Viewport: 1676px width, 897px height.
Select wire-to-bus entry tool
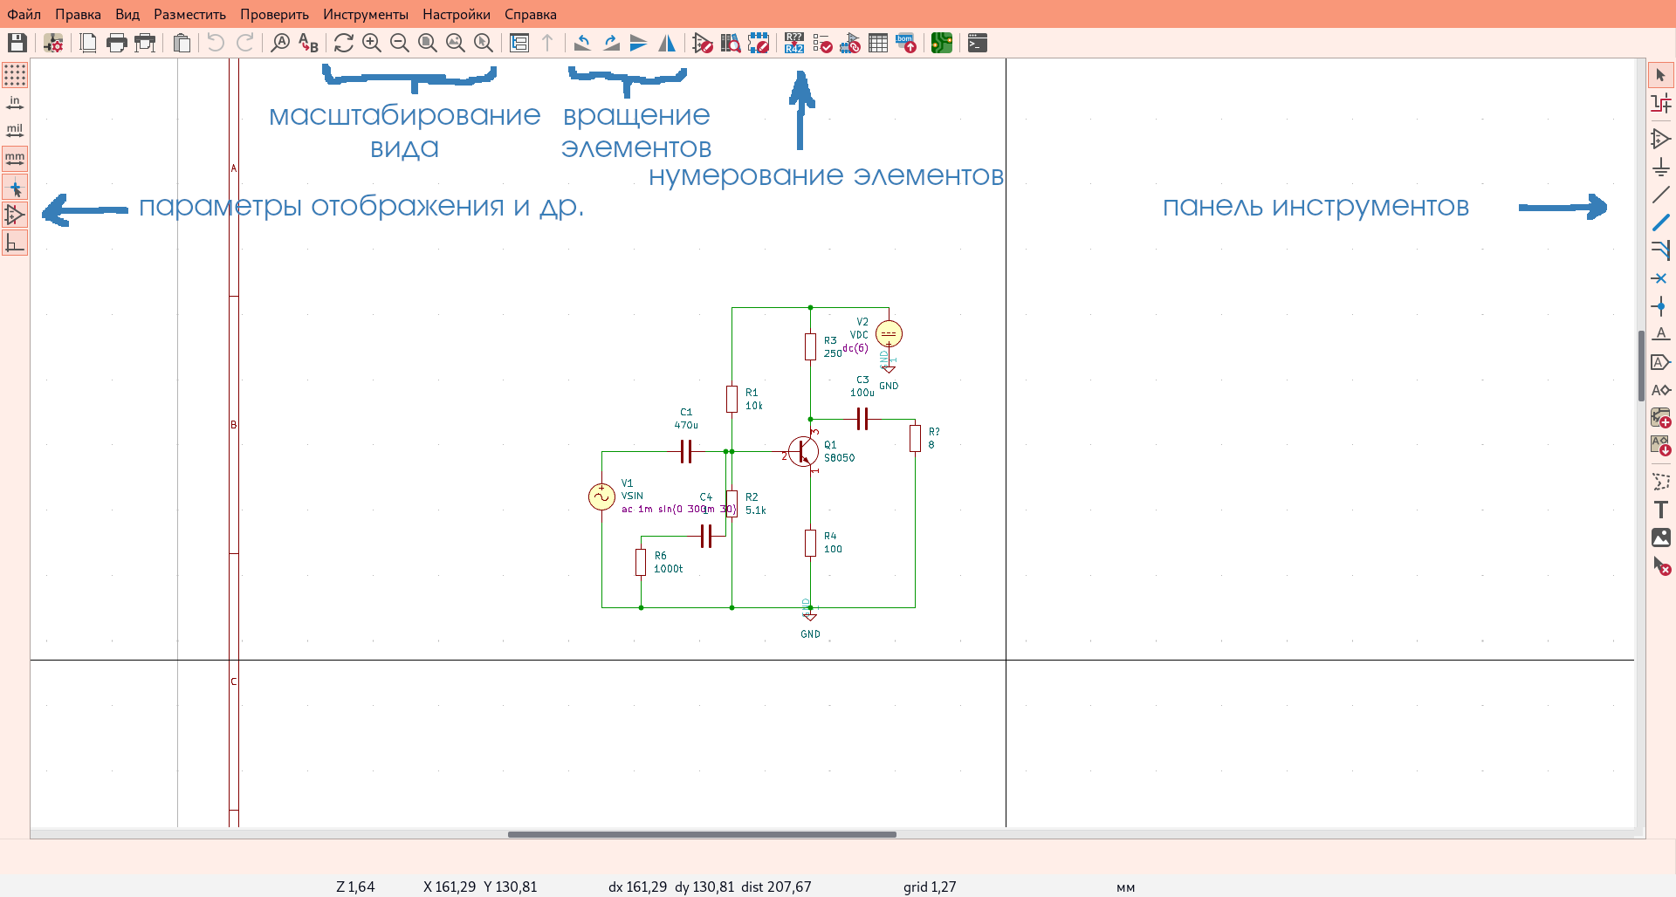[1661, 250]
